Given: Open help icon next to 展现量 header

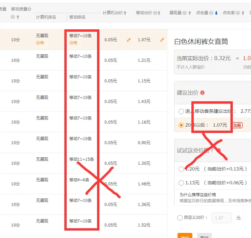Looking at the screenshot, I should coord(185,13).
